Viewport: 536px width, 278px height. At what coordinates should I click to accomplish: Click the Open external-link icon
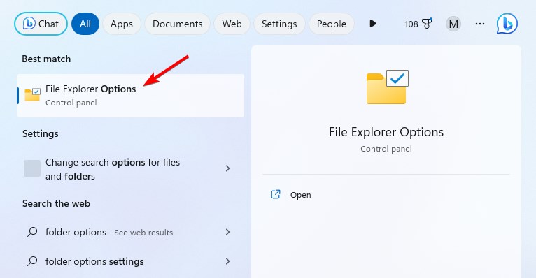(276, 194)
